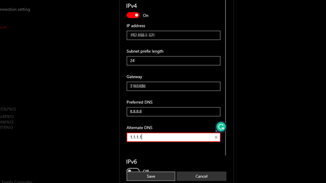Select the Preferred DNS field showing 8.8.8.8
Viewport: 326px width, 183px height.
coord(173,112)
